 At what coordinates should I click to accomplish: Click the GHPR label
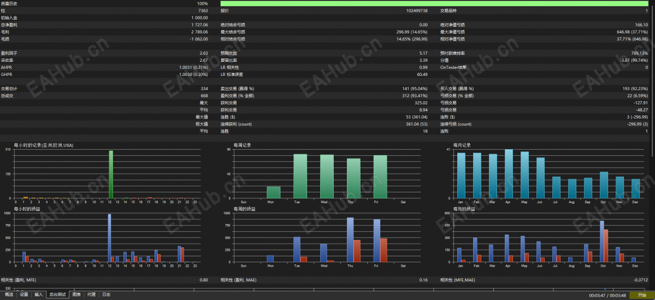6,74
